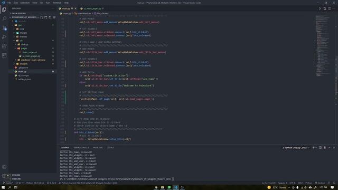Run the Python file with play icon
338x190 pixels.
click(x=320, y=8)
